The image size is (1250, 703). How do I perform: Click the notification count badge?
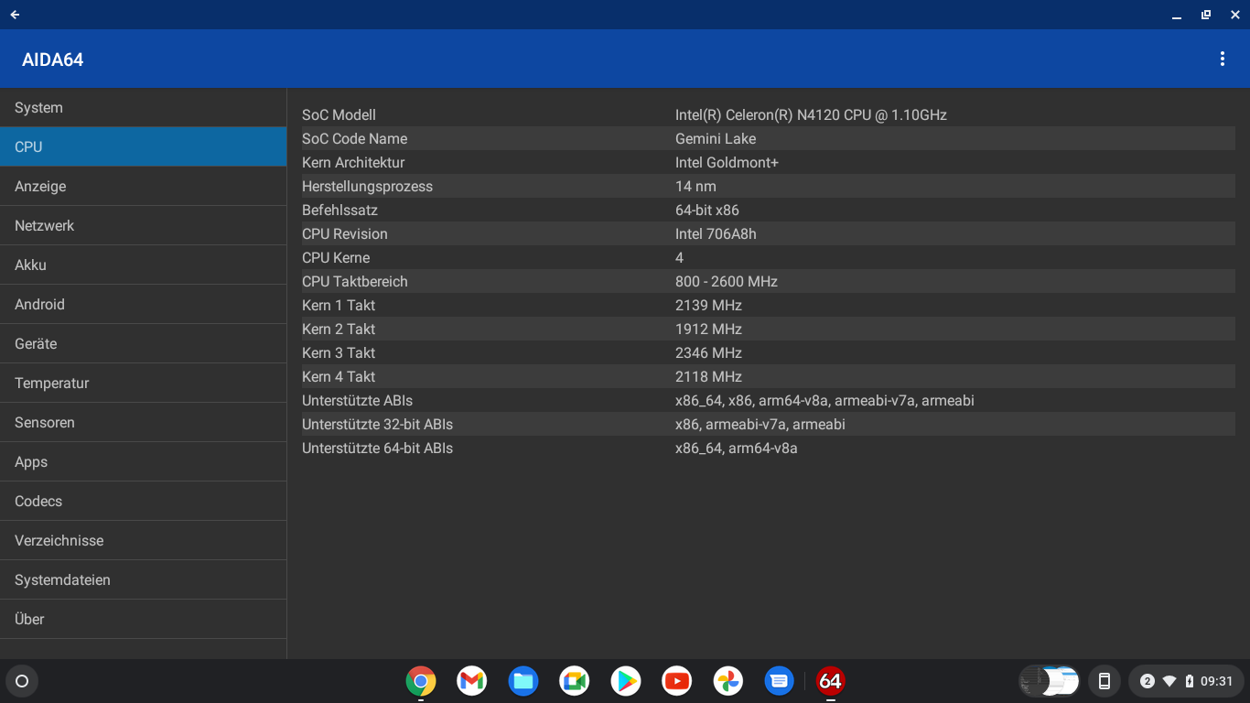pyautogui.click(x=1147, y=681)
